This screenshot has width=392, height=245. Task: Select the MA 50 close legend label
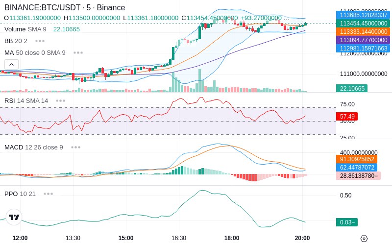pyautogui.click(x=35, y=53)
